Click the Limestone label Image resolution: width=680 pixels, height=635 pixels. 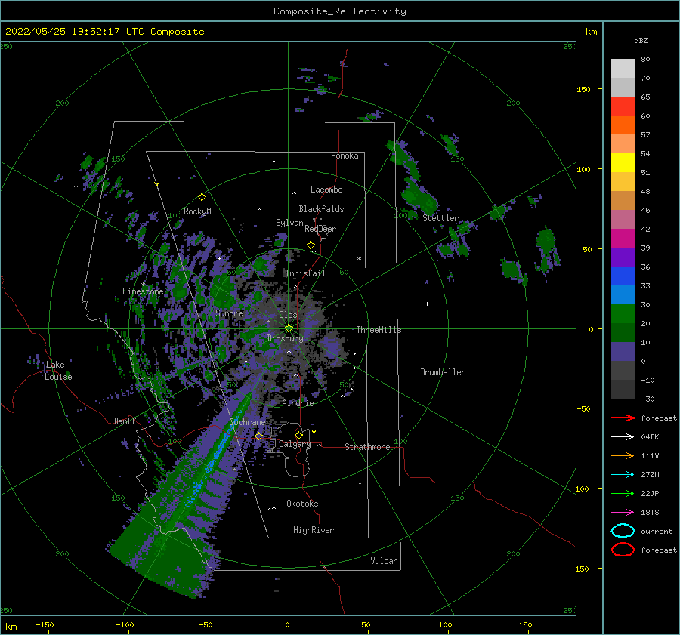pos(143,291)
